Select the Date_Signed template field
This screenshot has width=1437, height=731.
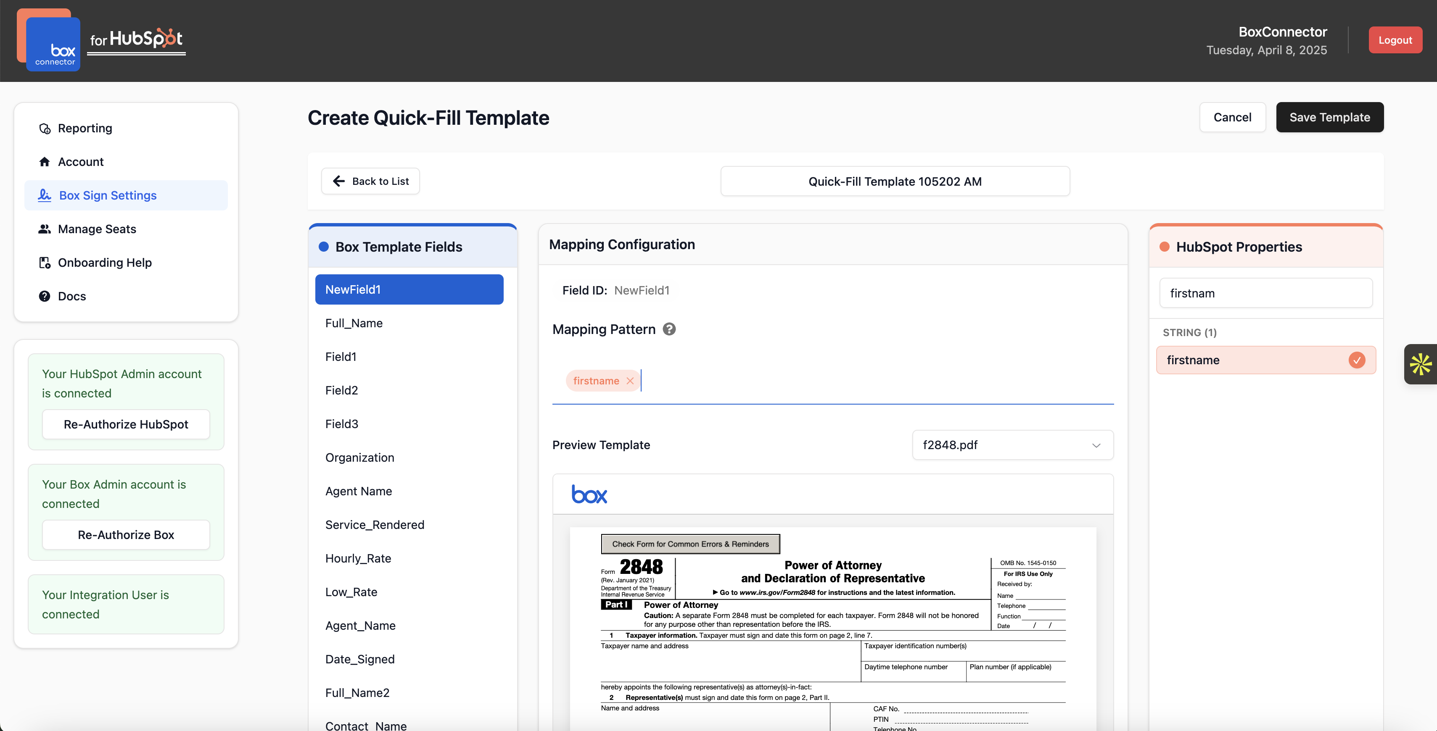[x=409, y=659]
